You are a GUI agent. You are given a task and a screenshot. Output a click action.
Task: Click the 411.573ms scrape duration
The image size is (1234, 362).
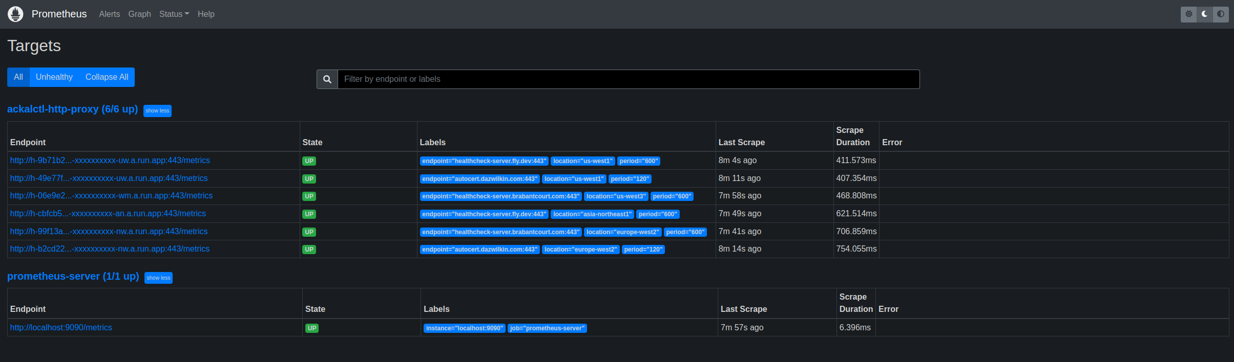point(856,161)
